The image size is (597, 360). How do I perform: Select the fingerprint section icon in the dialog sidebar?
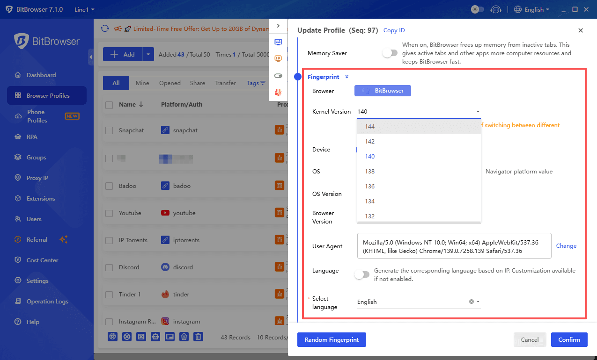(279, 92)
